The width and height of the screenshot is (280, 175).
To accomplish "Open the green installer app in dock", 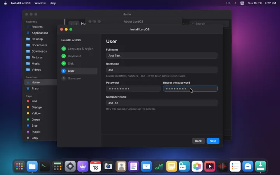I will point(260,166).
